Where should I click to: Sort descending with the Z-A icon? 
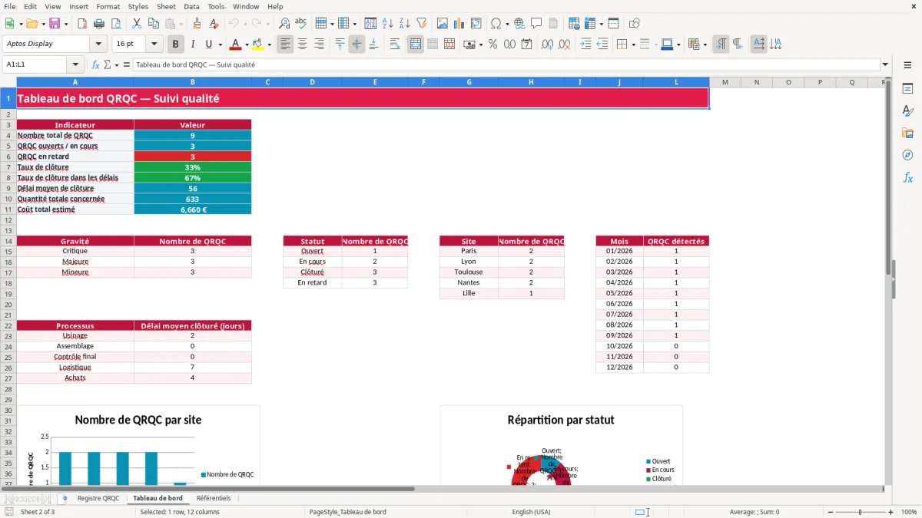point(404,24)
